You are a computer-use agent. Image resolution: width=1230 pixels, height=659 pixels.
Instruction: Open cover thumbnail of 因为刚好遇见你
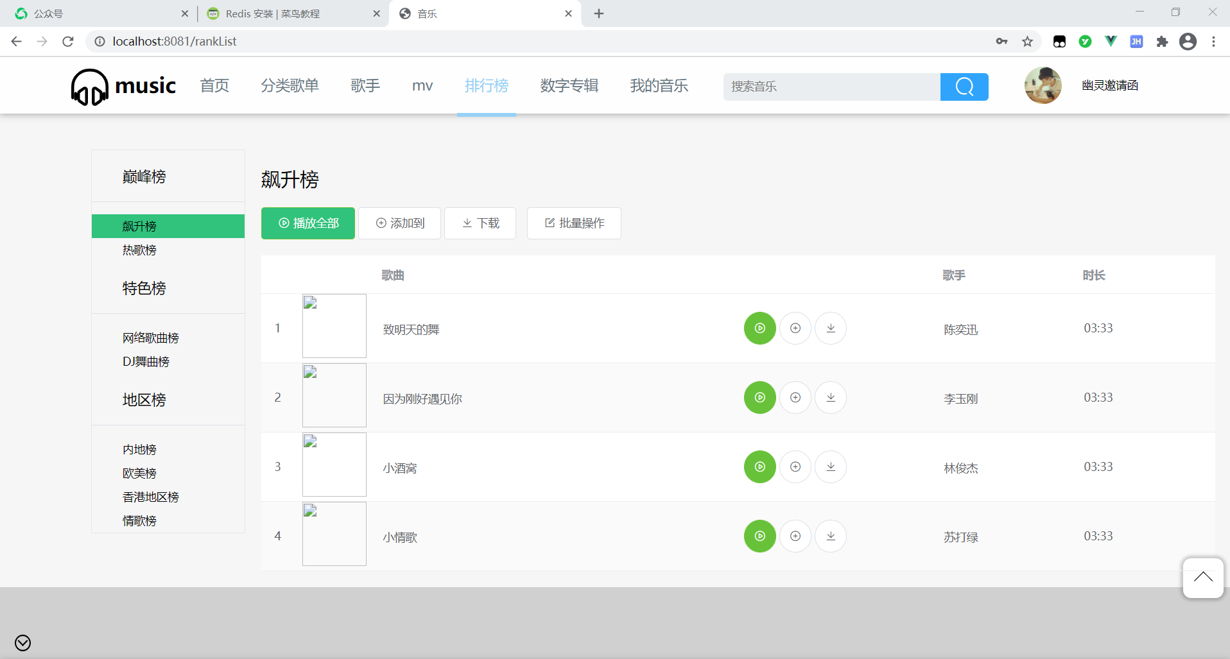(334, 395)
